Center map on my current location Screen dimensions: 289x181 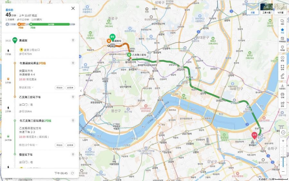pyautogui.click(x=283, y=133)
